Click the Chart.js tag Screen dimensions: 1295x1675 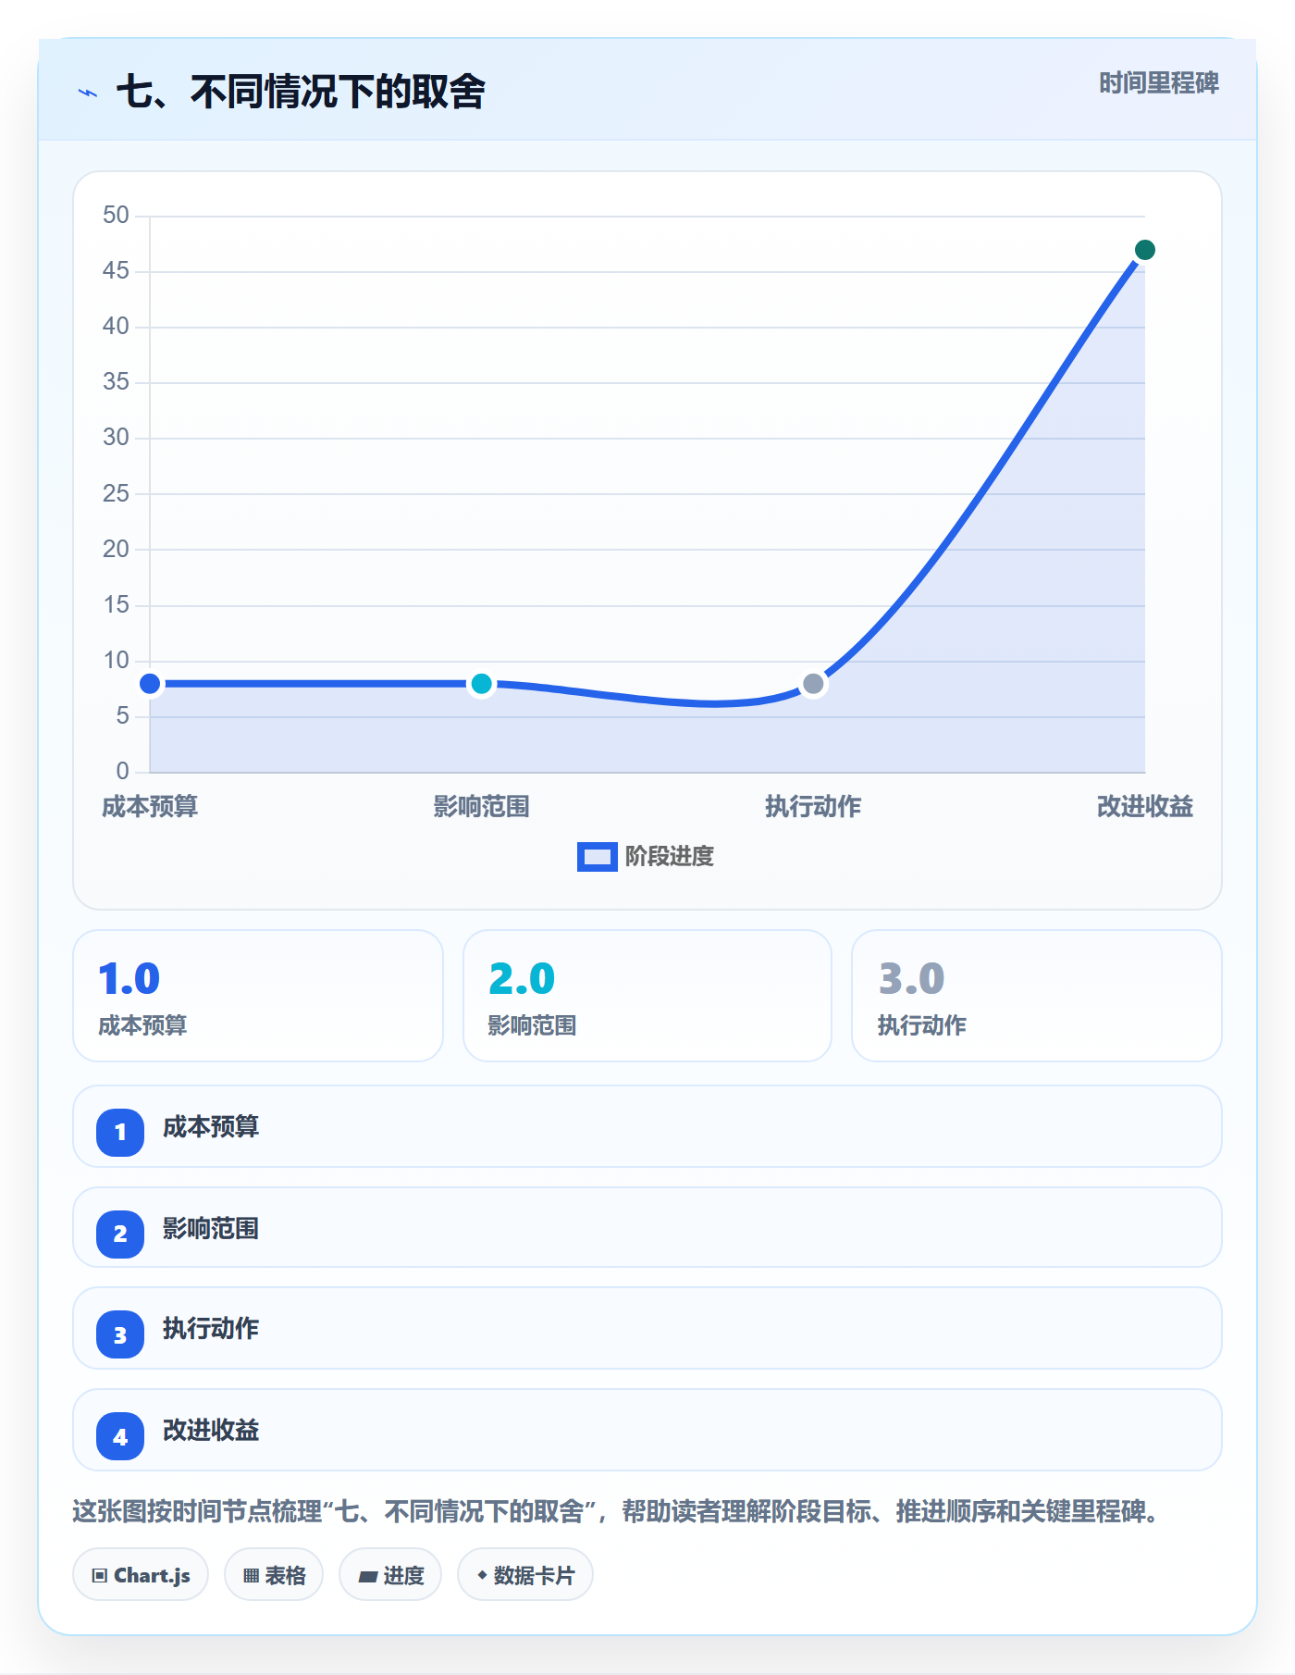click(x=141, y=1575)
